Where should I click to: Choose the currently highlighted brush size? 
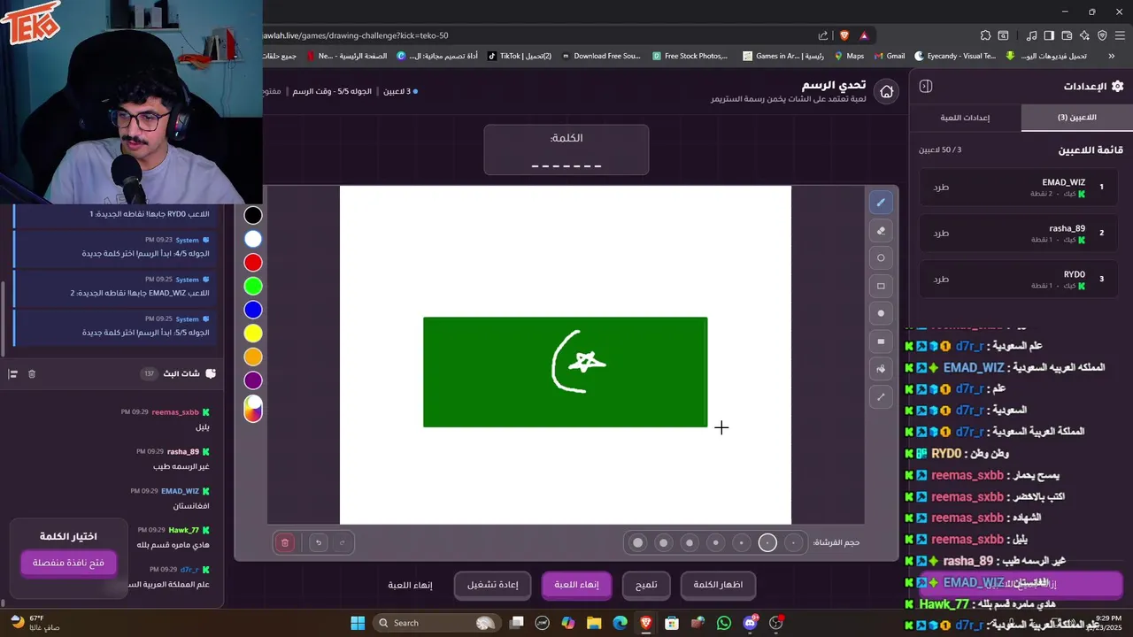click(767, 542)
